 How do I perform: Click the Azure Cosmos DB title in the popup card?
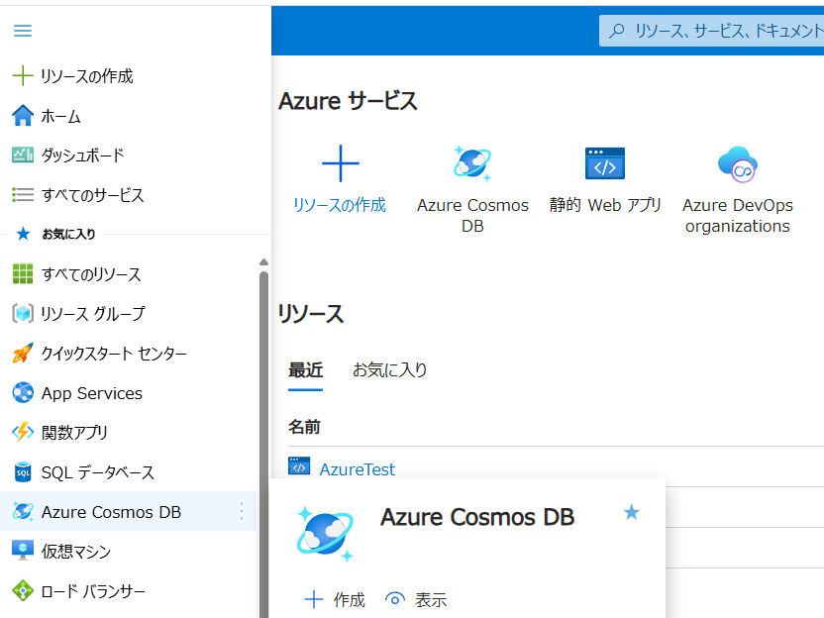coord(477,517)
